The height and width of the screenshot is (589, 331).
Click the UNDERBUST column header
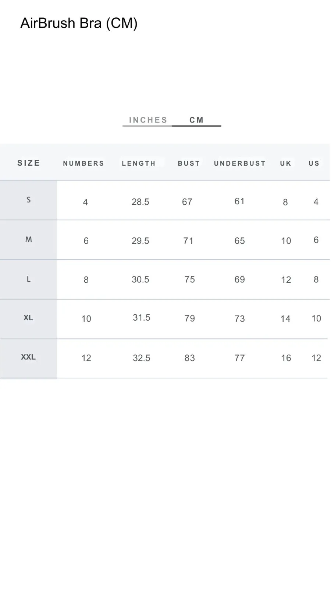240,163
